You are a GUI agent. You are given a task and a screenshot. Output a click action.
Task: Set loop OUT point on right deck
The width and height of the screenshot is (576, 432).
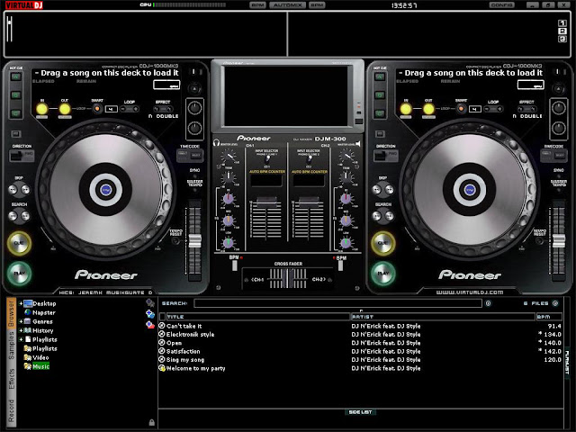coord(428,109)
